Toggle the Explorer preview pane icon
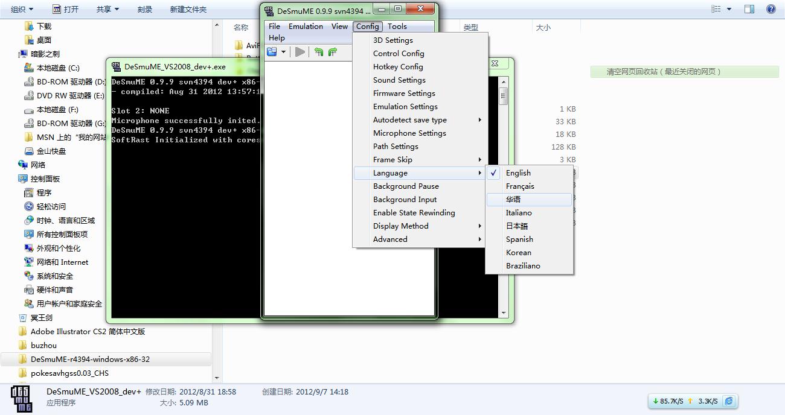The width and height of the screenshot is (785, 415). [x=749, y=9]
